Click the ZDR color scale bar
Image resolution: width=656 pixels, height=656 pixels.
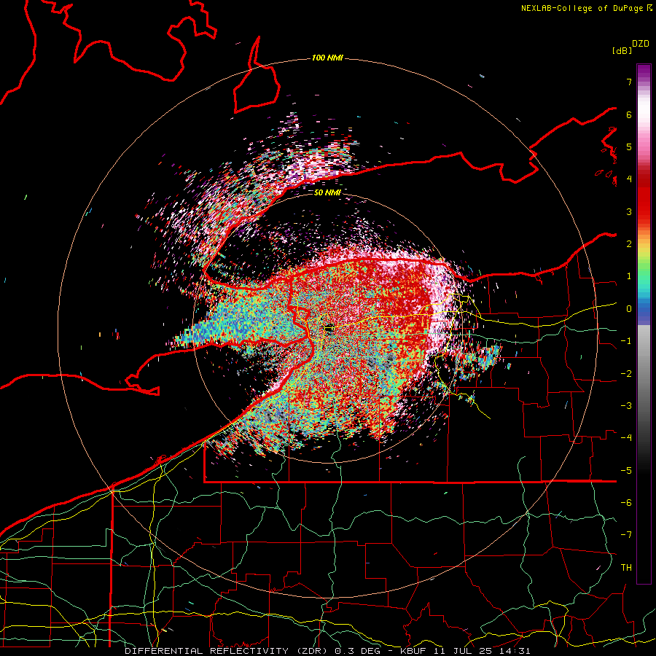[644, 324]
